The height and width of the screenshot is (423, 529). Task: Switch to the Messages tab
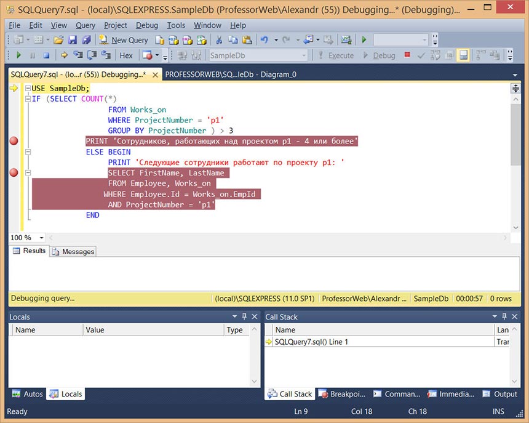tap(73, 251)
